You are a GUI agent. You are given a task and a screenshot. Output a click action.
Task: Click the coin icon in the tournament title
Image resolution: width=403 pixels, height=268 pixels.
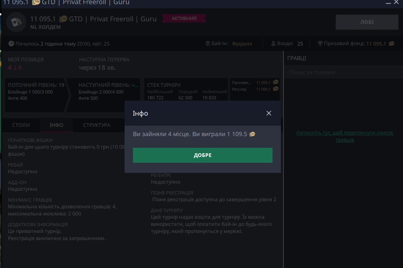[63, 19]
